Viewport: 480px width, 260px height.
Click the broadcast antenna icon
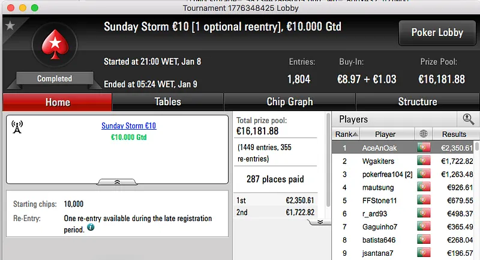pos(17,127)
